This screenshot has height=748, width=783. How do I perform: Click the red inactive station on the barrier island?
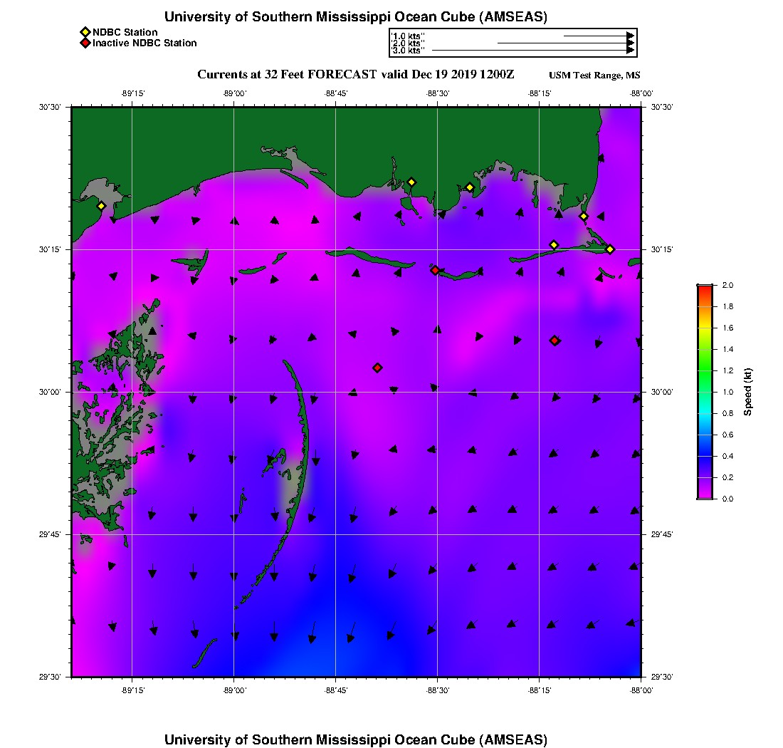click(x=435, y=270)
